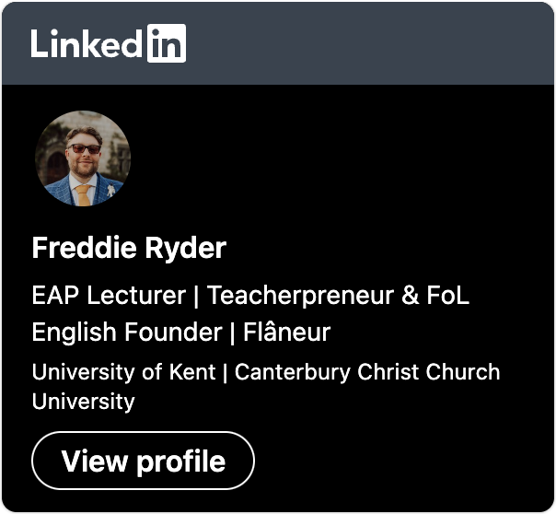Click the surname 'Ryder'

pyautogui.click(x=185, y=250)
